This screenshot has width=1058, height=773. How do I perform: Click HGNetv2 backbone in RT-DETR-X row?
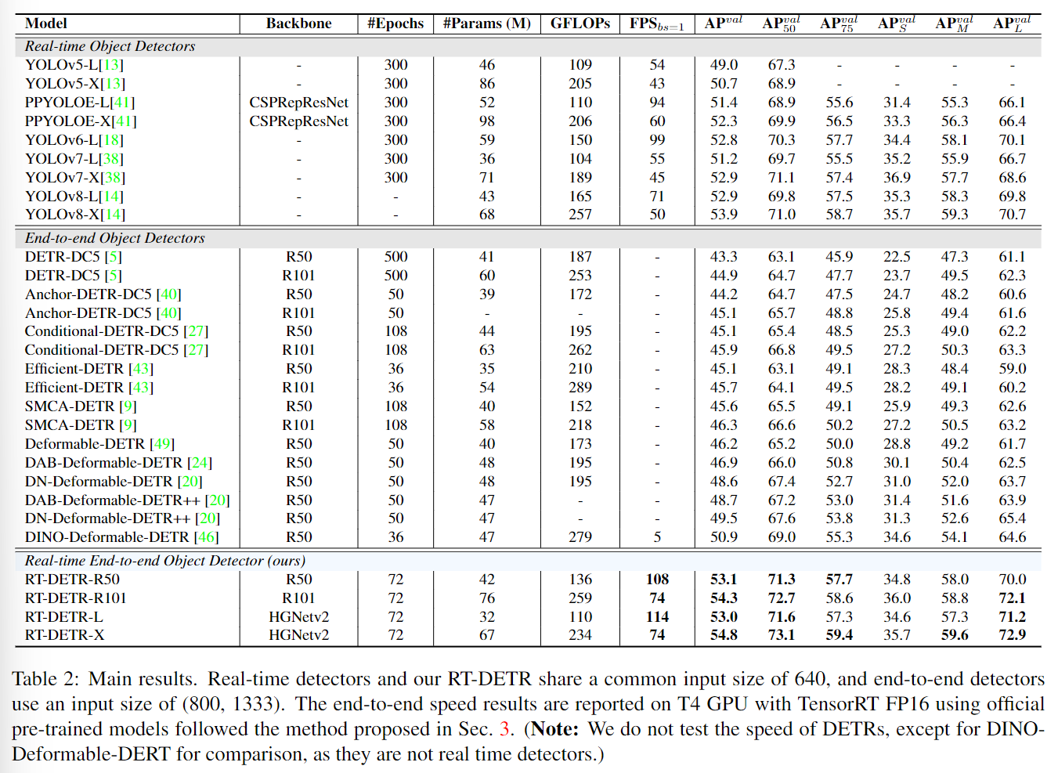click(x=299, y=635)
